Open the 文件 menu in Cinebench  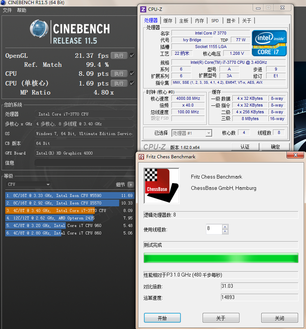point(8,10)
